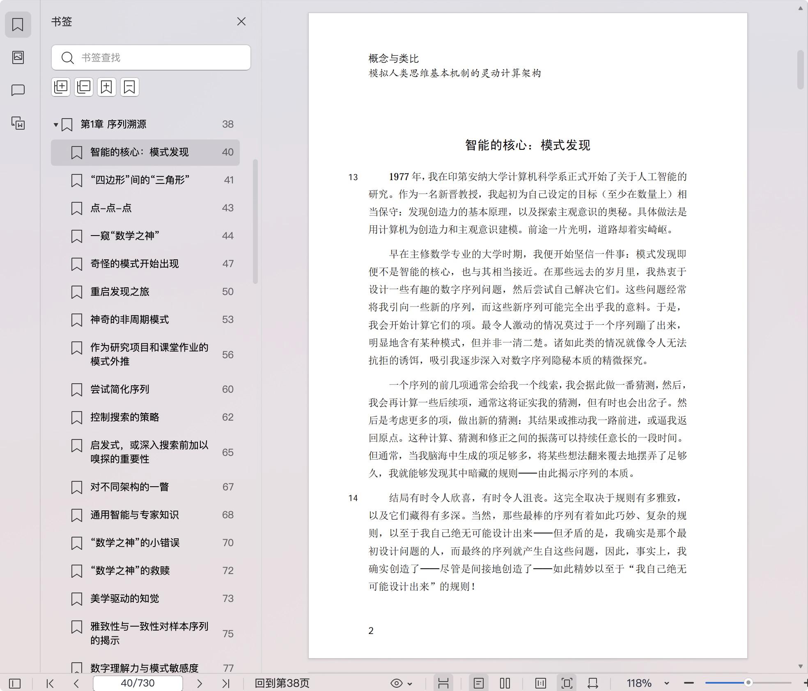
Task: Open the comments panel icon
Action: 18,90
